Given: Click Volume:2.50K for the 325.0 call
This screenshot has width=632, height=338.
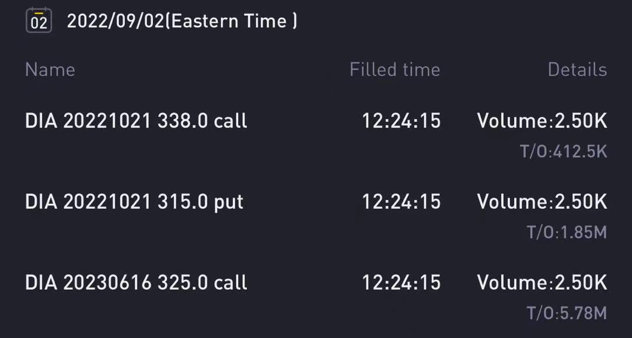Looking at the screenshot, I should [542, 283].
